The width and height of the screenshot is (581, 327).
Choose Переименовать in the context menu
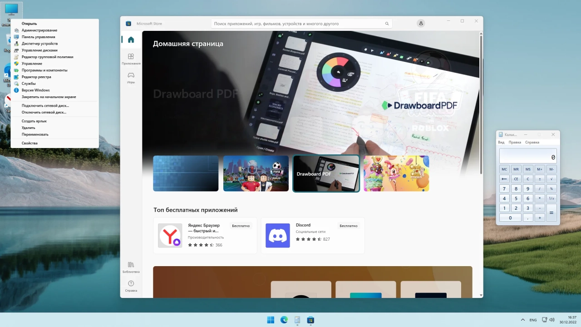pos(54,134)
